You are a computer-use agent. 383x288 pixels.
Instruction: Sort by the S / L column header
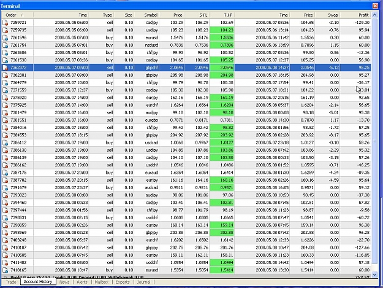[x=197, y=15]
